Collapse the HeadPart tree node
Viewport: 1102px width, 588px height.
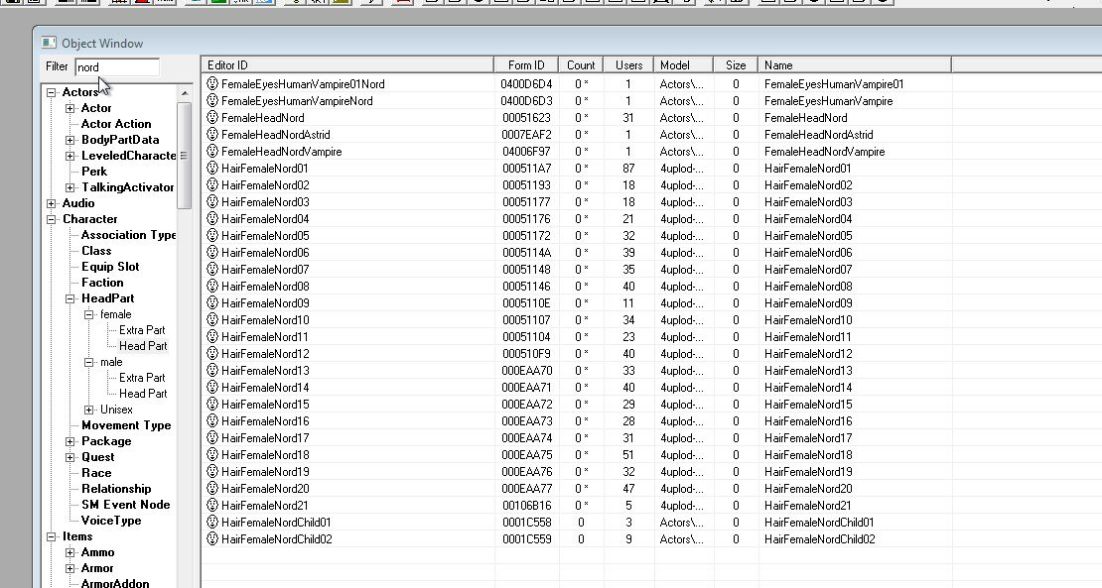coord(70,298)
